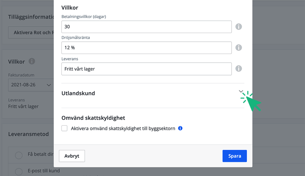This screenshot has width=305, height=176.
Task: Open blue info icon for omvänd skattskyldighet
Action: 180,128
